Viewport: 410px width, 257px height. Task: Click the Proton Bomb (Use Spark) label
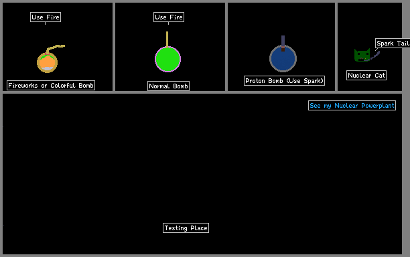click(284, 81)
